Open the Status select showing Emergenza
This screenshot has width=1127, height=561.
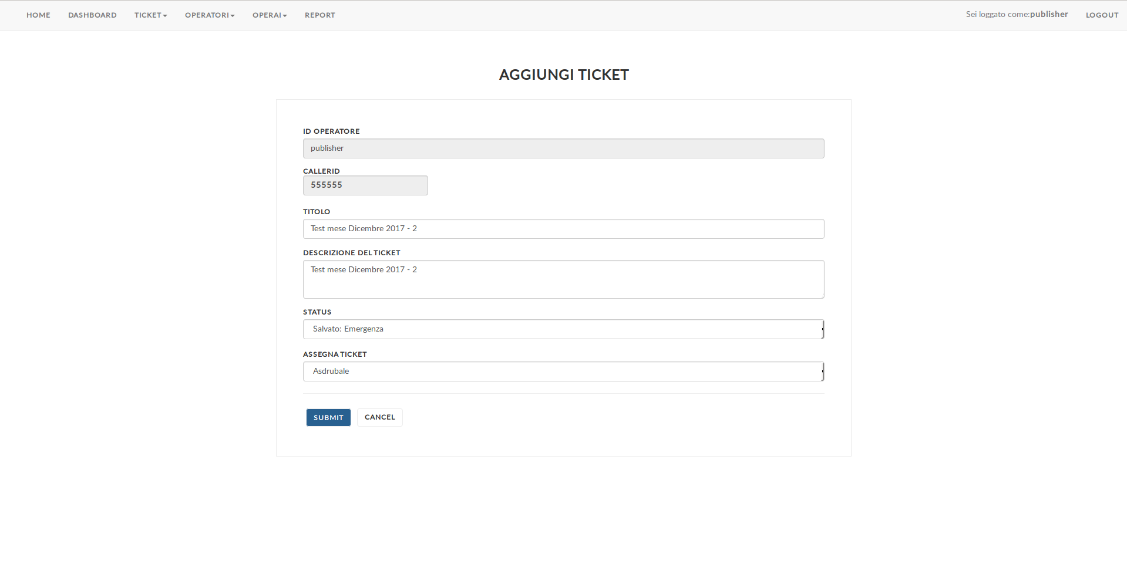[x=563, y=329]
